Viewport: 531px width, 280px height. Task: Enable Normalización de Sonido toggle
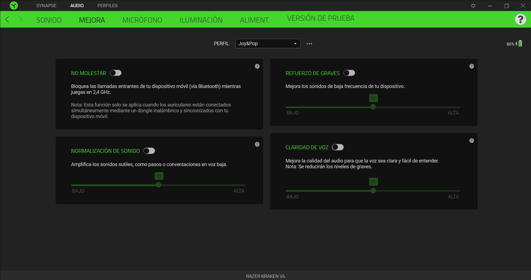coord(149,151)
